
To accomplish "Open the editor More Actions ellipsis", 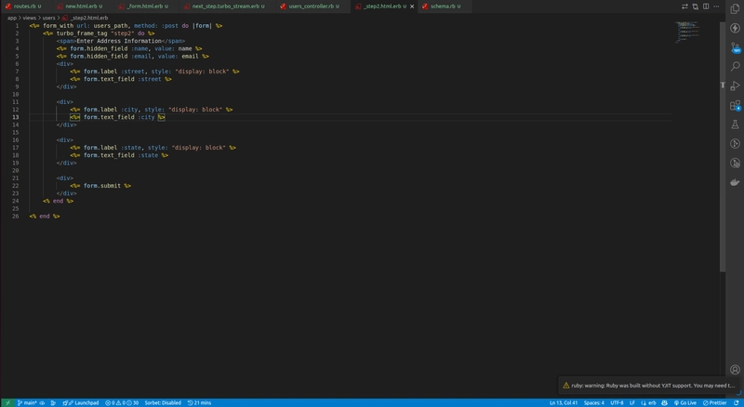I will (716, 7).
